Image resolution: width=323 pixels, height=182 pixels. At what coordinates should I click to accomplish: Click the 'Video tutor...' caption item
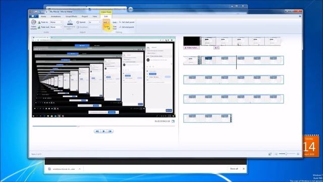(191, 48)
